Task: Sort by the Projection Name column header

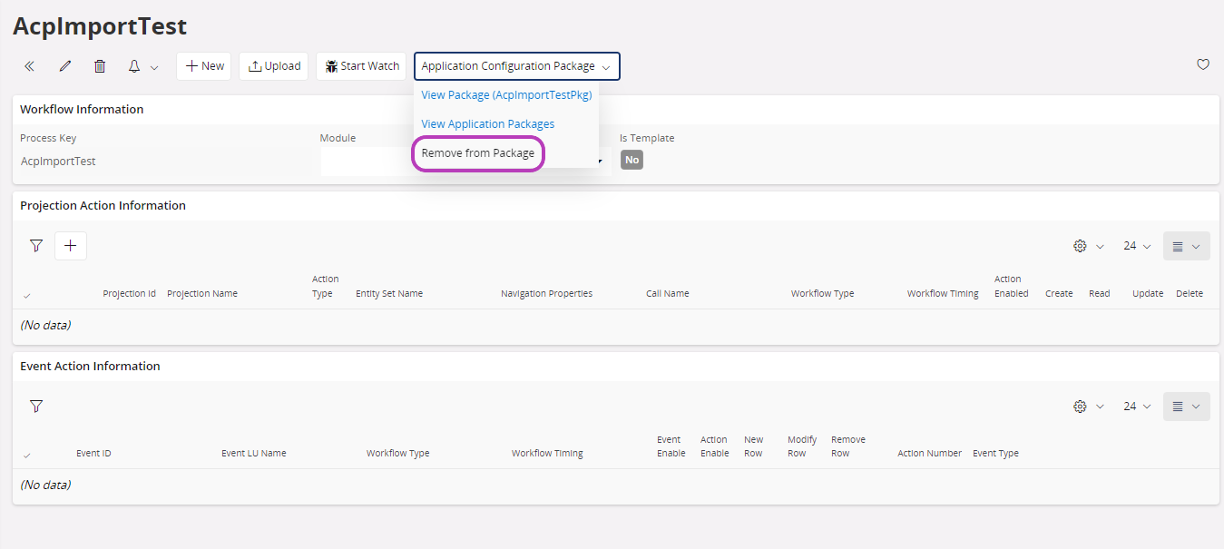Action: coord(202,294)
